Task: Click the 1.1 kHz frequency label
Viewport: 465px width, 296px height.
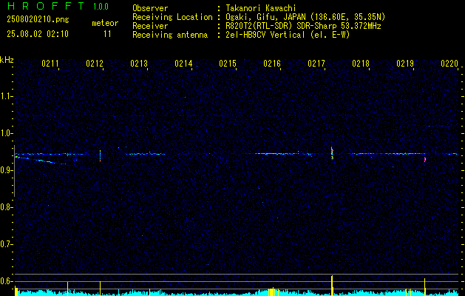Action: (x=6, y=96)
